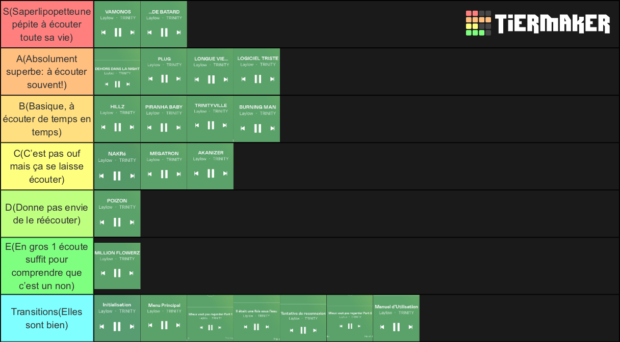Click previous-track icon on MILLION FLOWERZ tile
This screenshot has height=342, width=620.
coord(102,273)
